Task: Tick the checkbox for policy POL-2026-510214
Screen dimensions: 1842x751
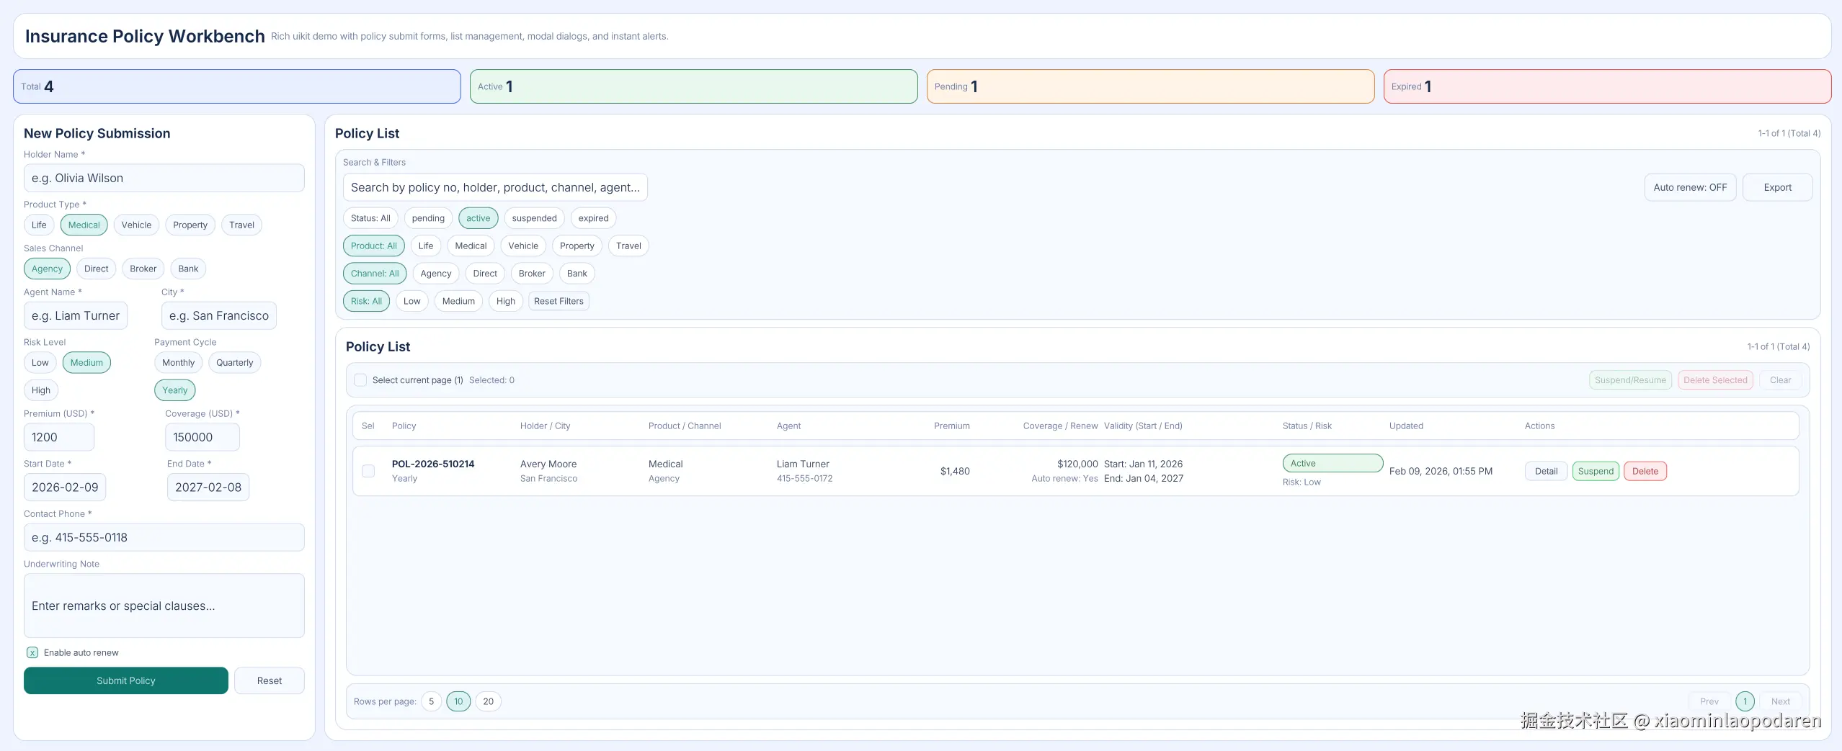Action: coord(368,471)
